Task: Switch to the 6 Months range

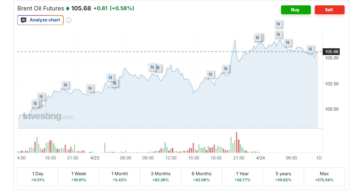Action: 201,177
